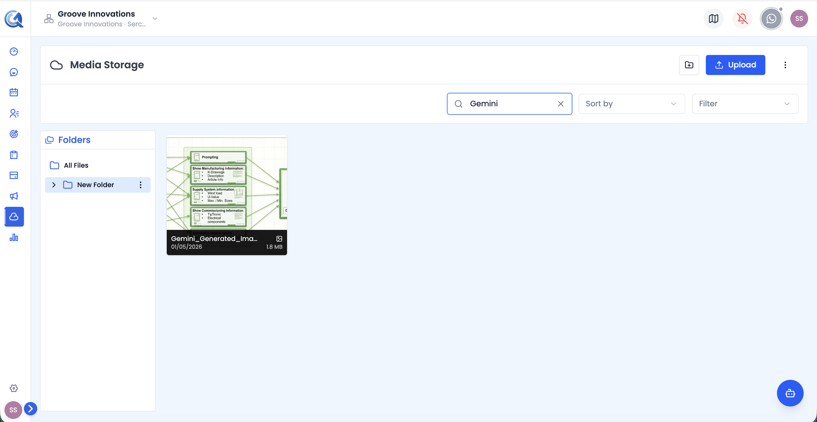Image resolution: width=817 pixels, height=422 pixels.
Task: Click the Media Storage page title
Action: click(107, 65)
